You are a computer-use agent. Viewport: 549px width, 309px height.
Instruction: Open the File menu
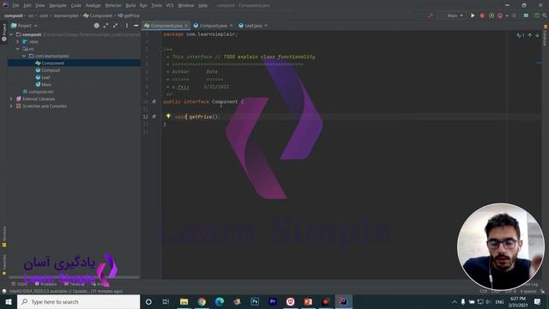[15, 5]
